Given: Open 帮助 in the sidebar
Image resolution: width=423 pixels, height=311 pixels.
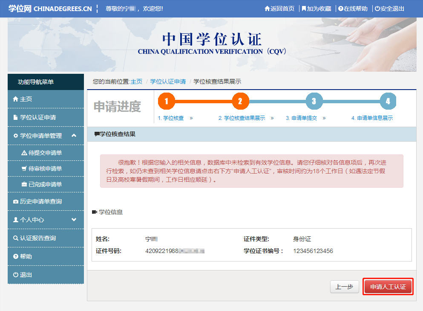Looking at the screenshot, I should click(46, 256).
